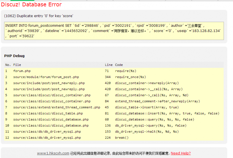Click require(%s) code cell
This screenshot has width=233, height=158.
[126, 71]
